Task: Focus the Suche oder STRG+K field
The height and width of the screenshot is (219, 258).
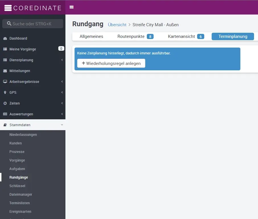Action: pyautogui.click(x=33, y=24)
